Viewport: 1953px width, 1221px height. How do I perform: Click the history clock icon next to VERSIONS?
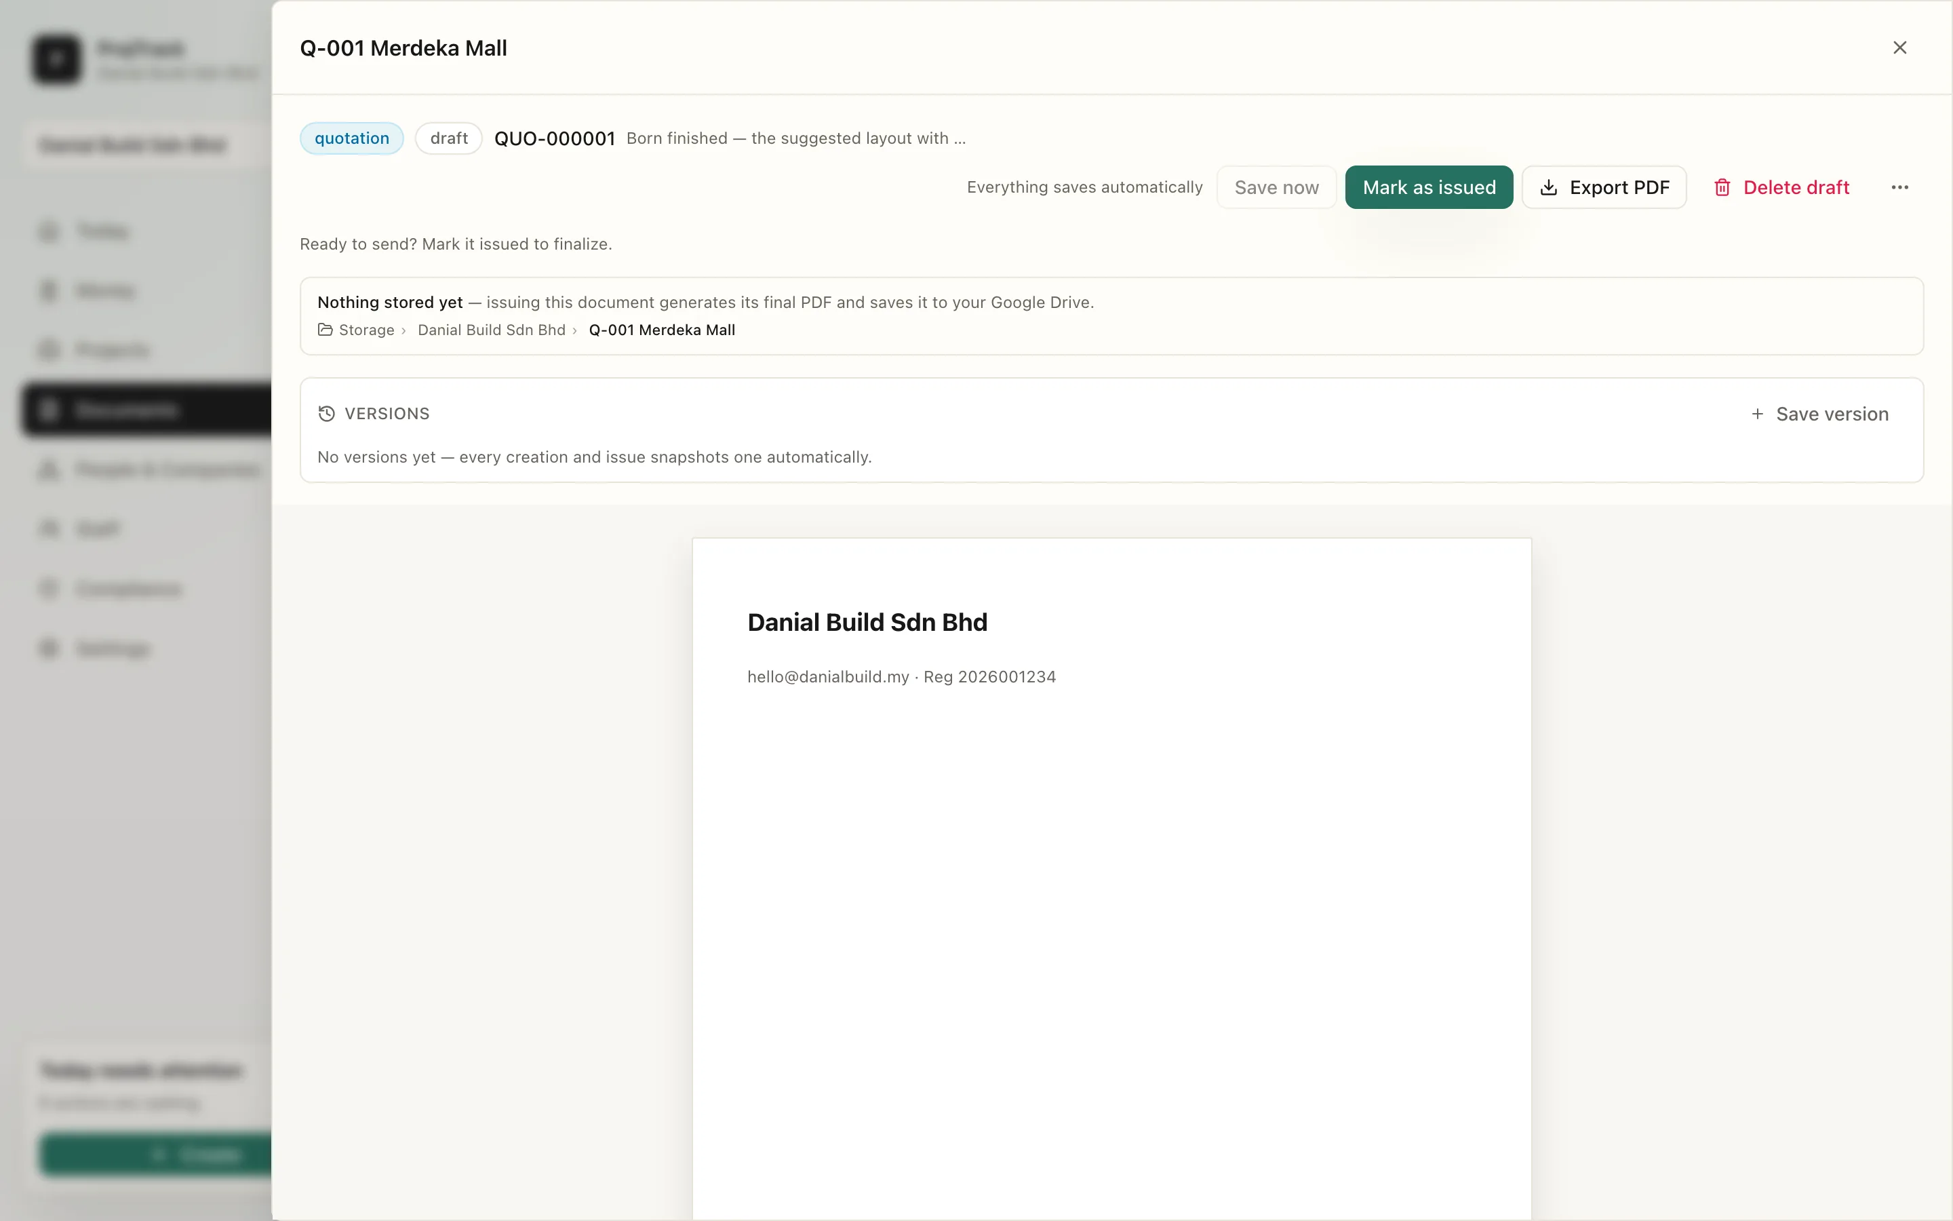pyautogui.click(x=326, y=414)
